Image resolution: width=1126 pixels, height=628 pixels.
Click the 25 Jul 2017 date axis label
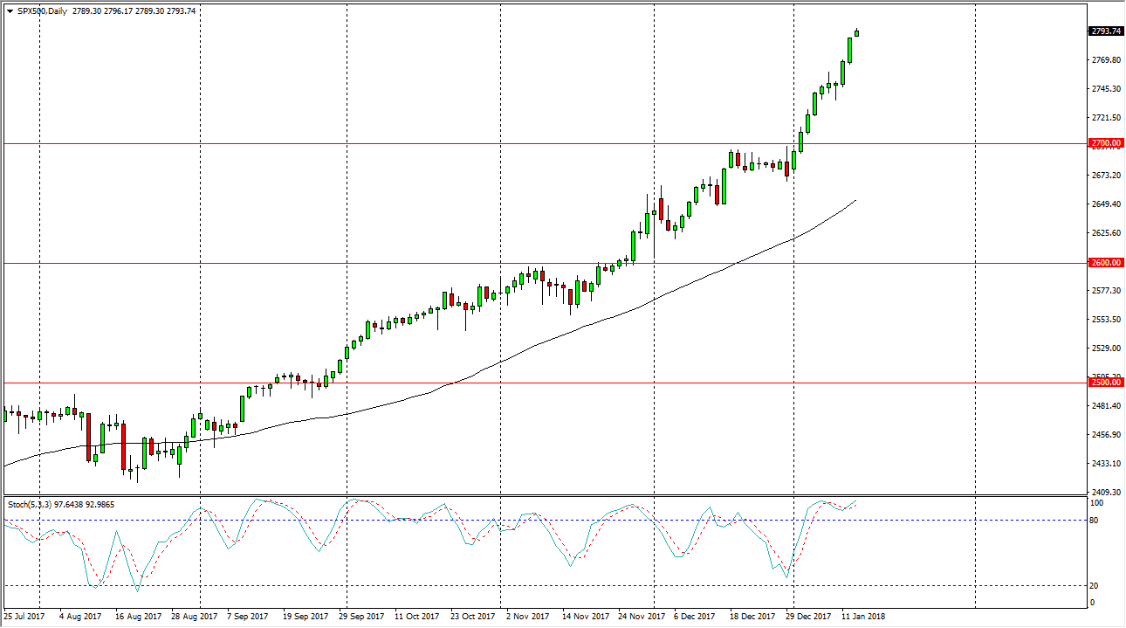[24, 616]
